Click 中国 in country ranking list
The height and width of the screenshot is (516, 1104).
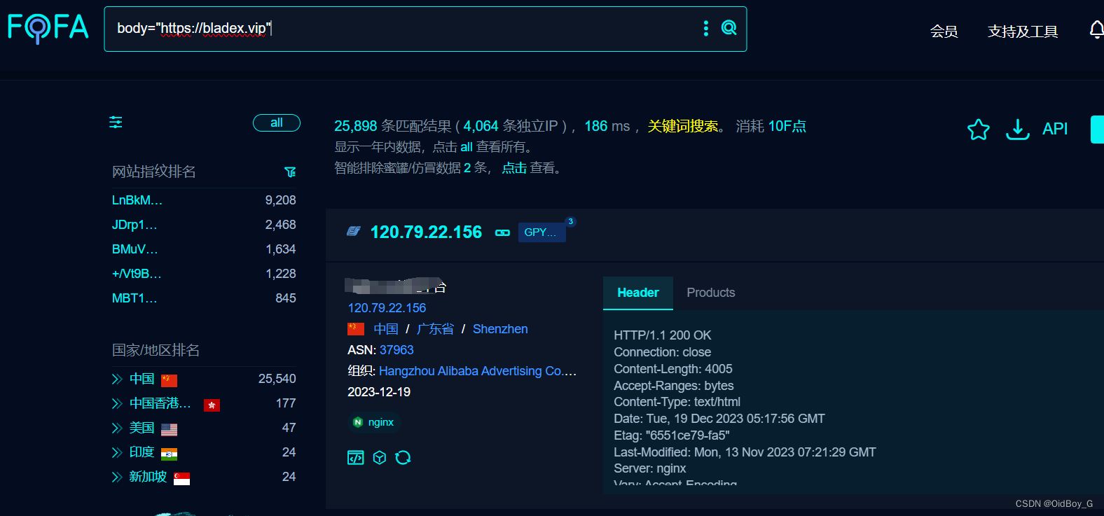click(x=142, y=379)
